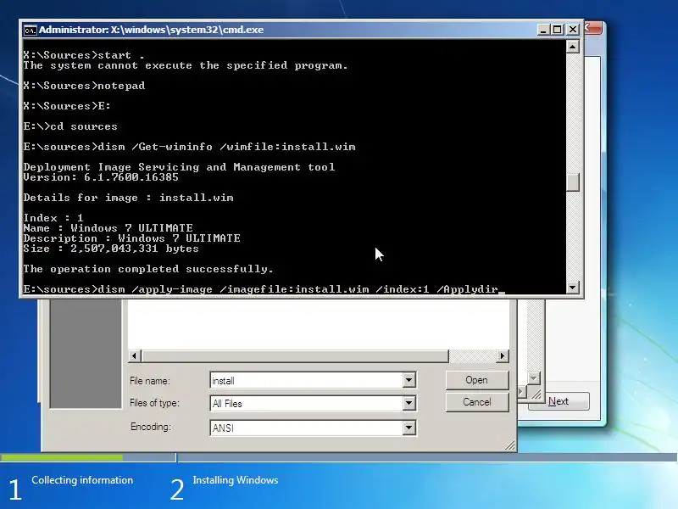678x509 pixels.
Task: Click the Open button in dialog
Action: point(477,380)
